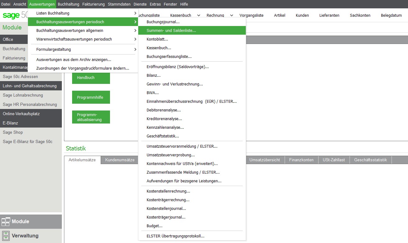408x243 pixels.
Task: Choose the Budget menu entry
Action: [x=192, y=226]
